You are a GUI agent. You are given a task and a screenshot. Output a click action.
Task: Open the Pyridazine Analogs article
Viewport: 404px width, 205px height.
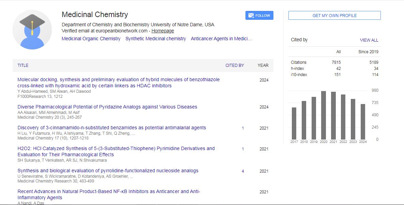[x=107, y=107]
